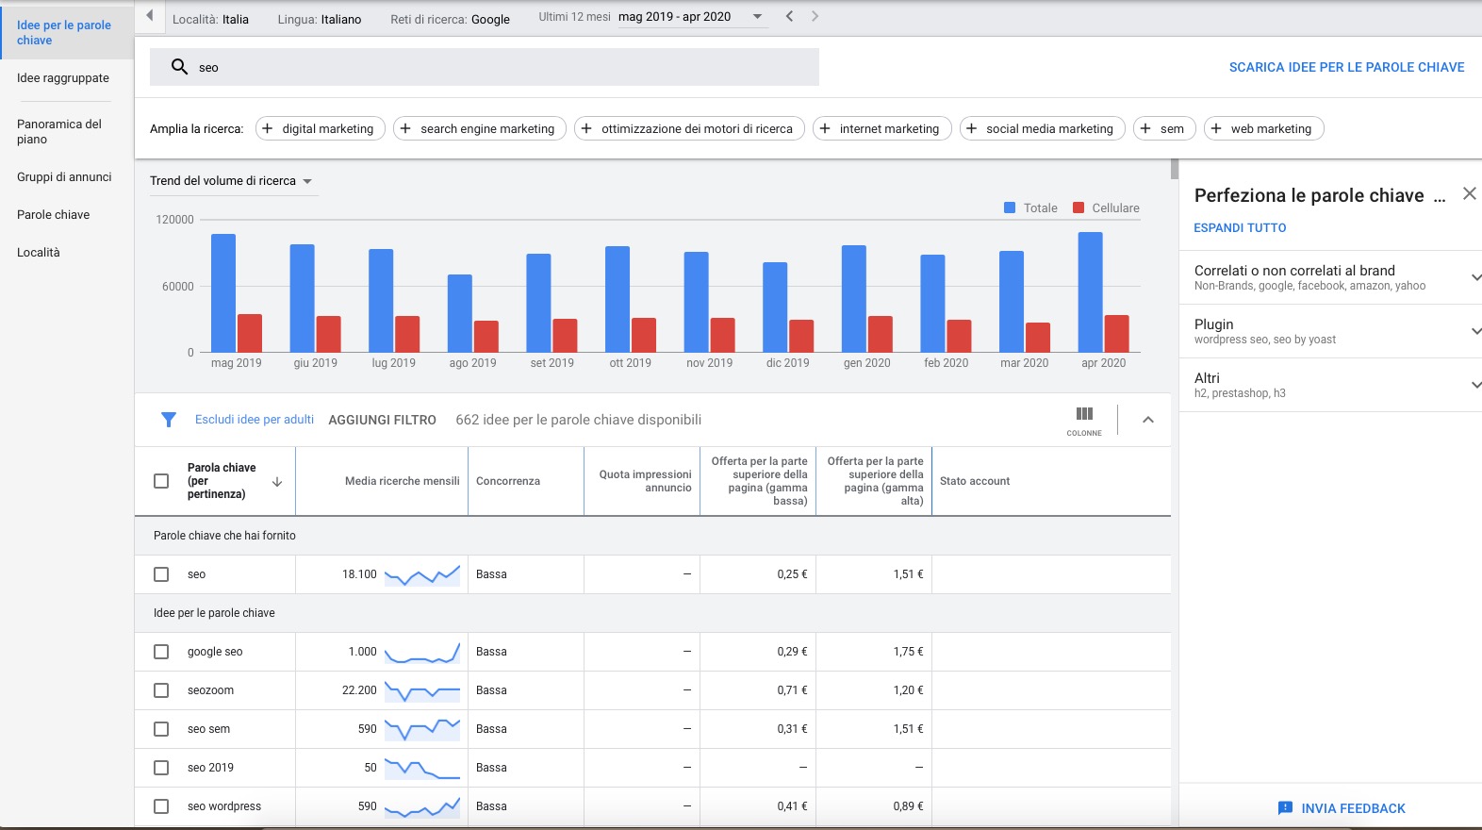Open 'Panoramica del piano' in sidebar
Screen dimensions: 1482x830
pyautogui.click(x=59, y=131)
